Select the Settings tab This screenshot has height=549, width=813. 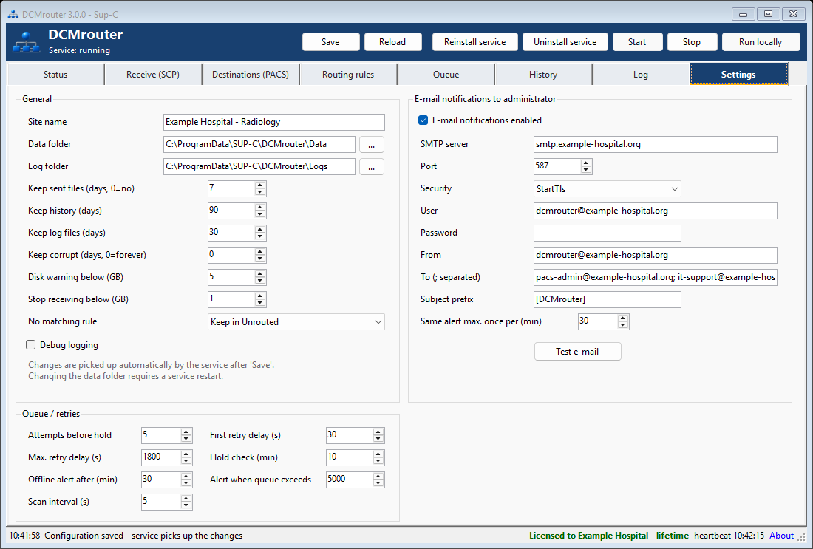click(738, 74)
